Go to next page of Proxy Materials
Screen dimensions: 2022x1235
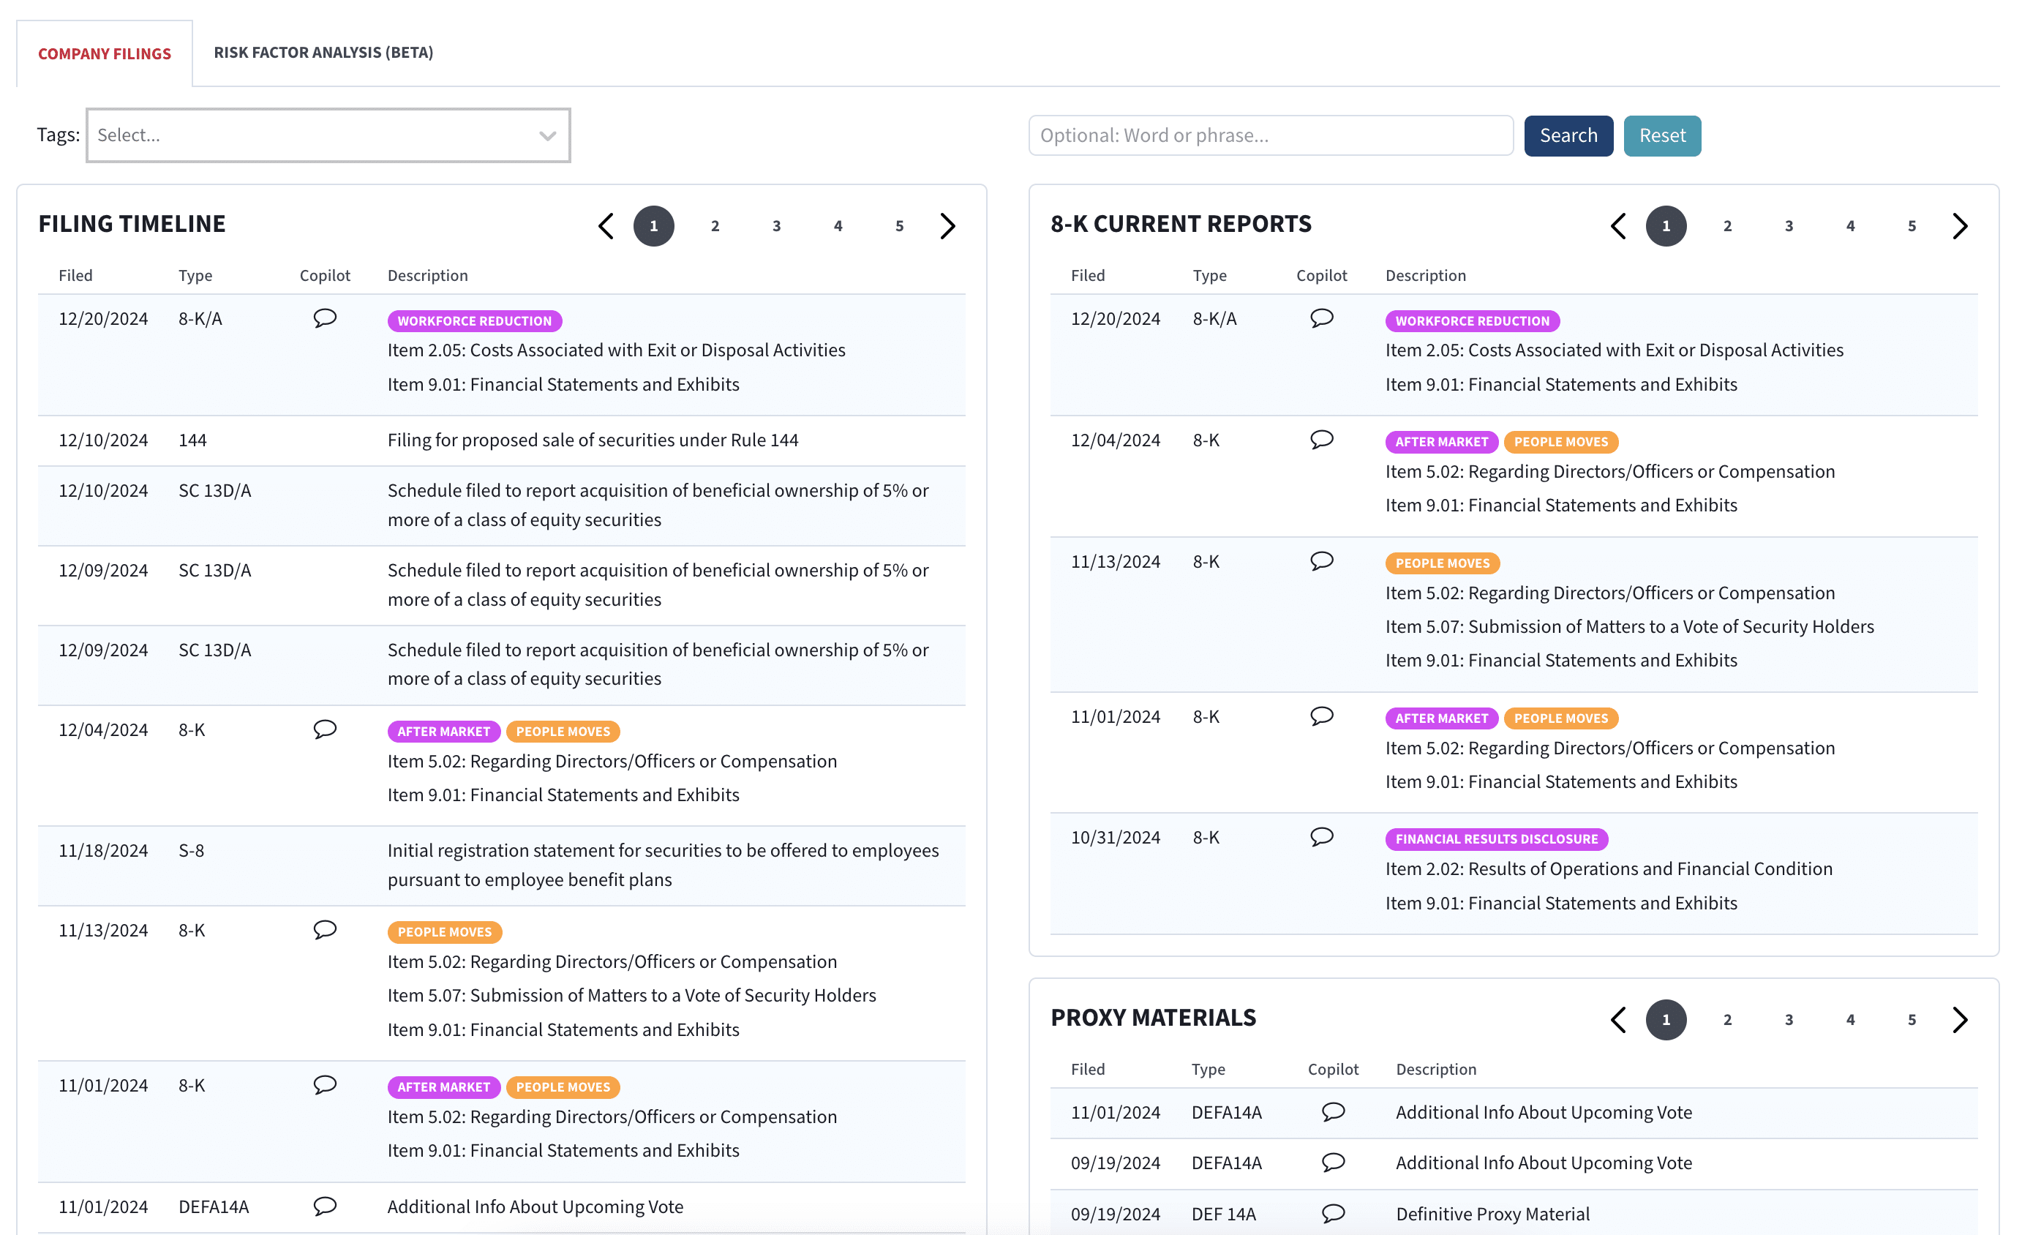(x=1961, y=1019)
